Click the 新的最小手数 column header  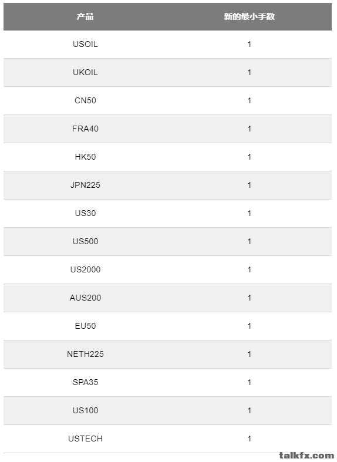tap(249, 16)
